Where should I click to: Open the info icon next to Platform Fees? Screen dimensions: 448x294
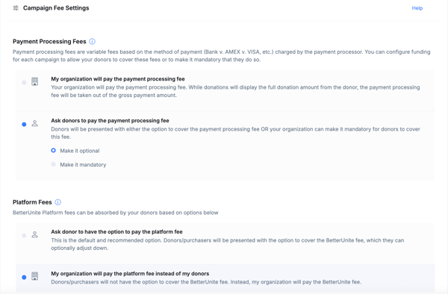tap(57, 202)
